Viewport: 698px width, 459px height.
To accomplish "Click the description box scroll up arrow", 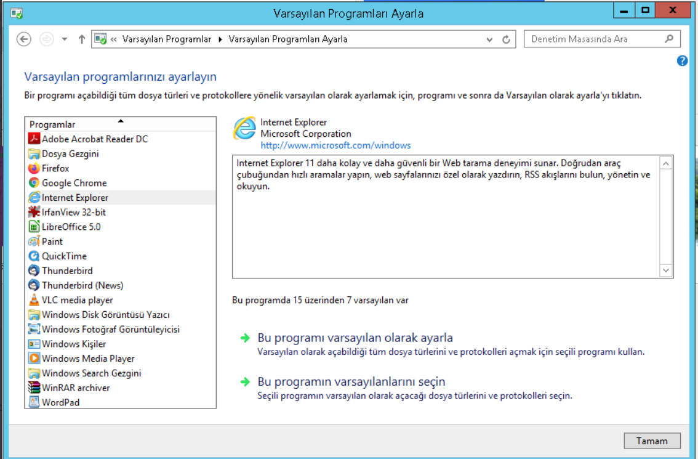I will [x=665, y=163].
